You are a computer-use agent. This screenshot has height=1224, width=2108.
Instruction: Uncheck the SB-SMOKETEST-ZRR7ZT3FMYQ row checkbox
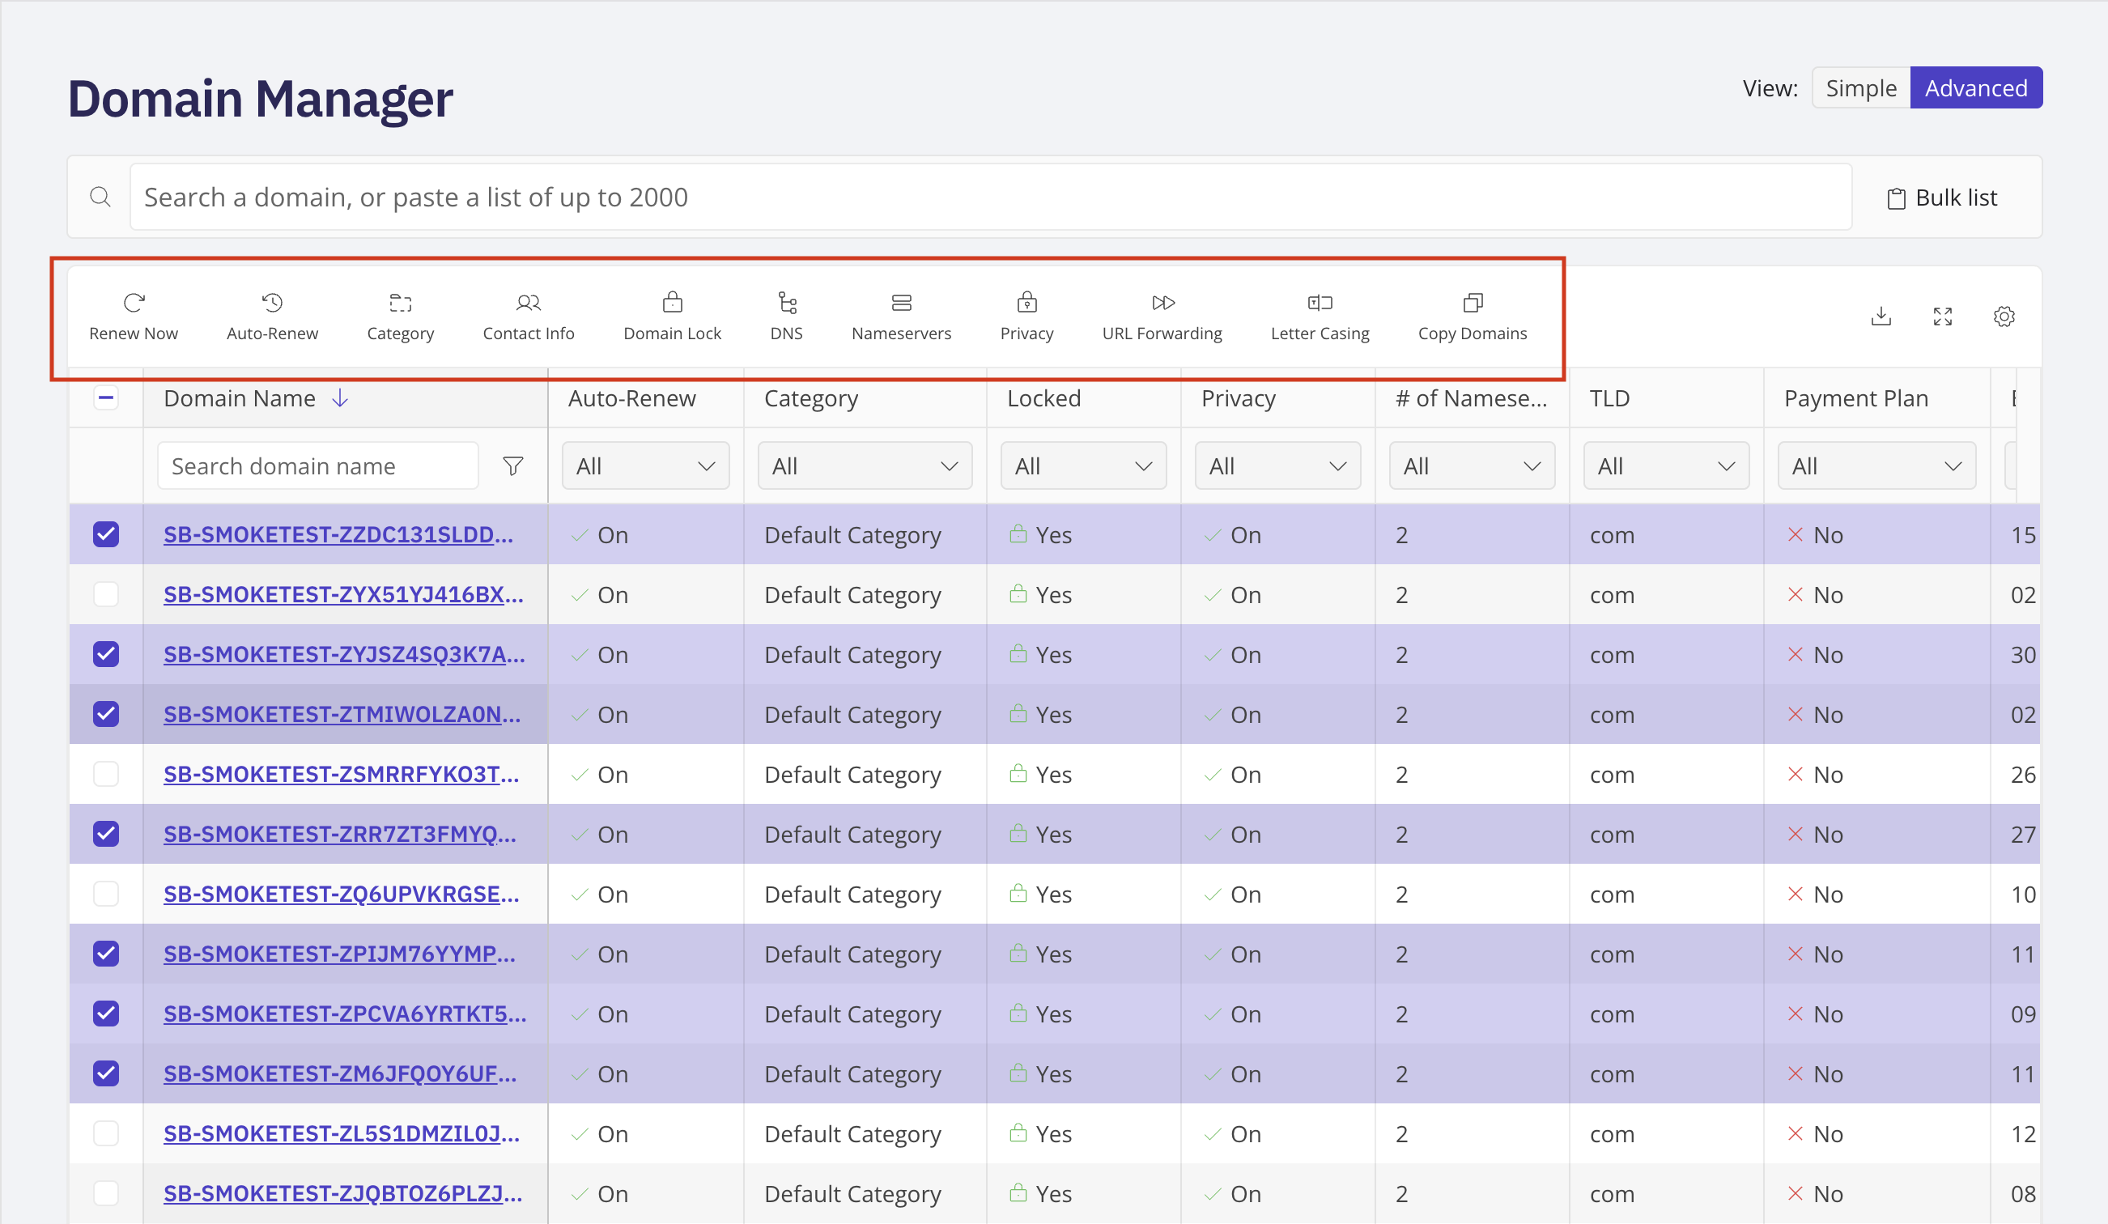pyautogui.click(x=106, y=833)
